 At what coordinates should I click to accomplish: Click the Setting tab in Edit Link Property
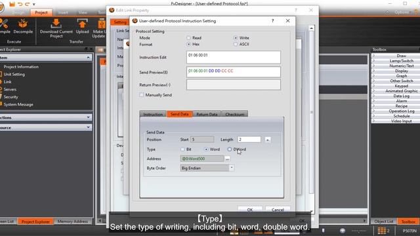(119, 22)
